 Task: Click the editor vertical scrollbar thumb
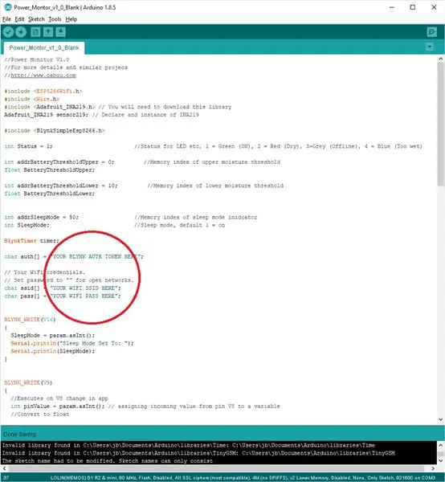coord(441,124)
